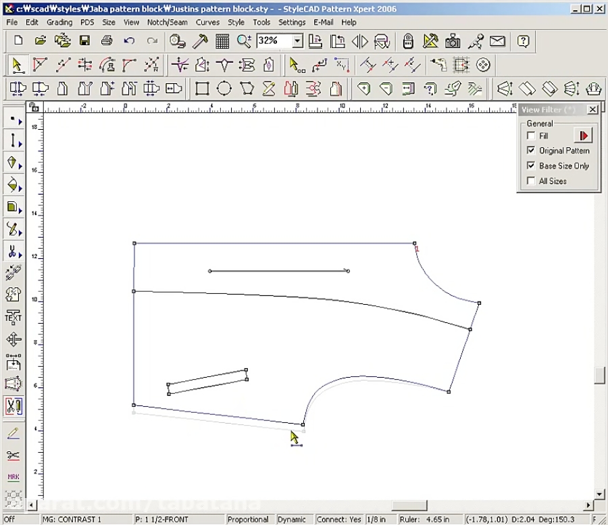Enable the Fill checkbox in View Filter
The image size is (608, 525).
(x=531, y=135)
